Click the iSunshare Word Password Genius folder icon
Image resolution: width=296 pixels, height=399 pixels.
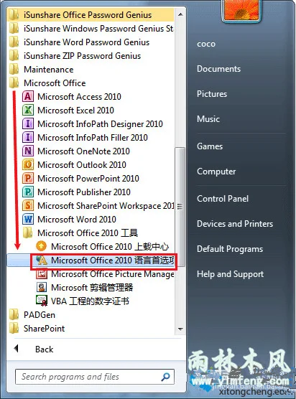pos(14,42)
